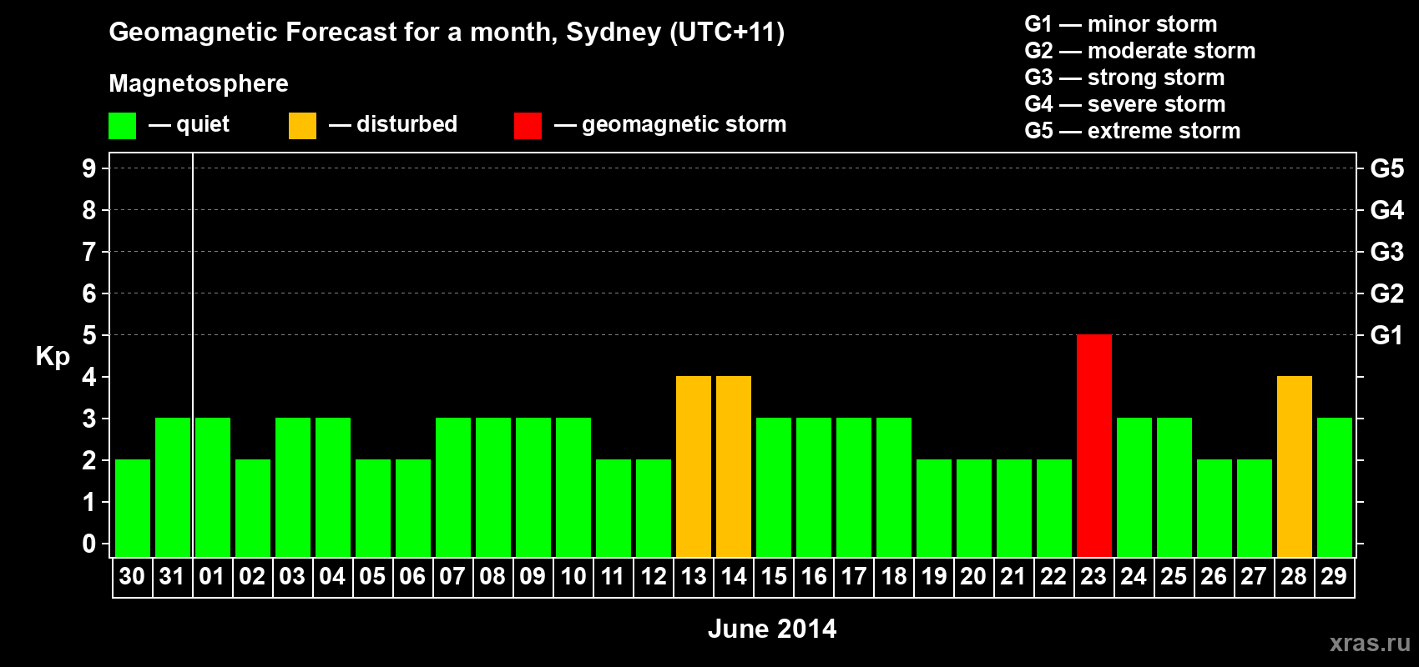Click the red geomagnetic storm legend swatch
1419x667 pixels.
528,126
